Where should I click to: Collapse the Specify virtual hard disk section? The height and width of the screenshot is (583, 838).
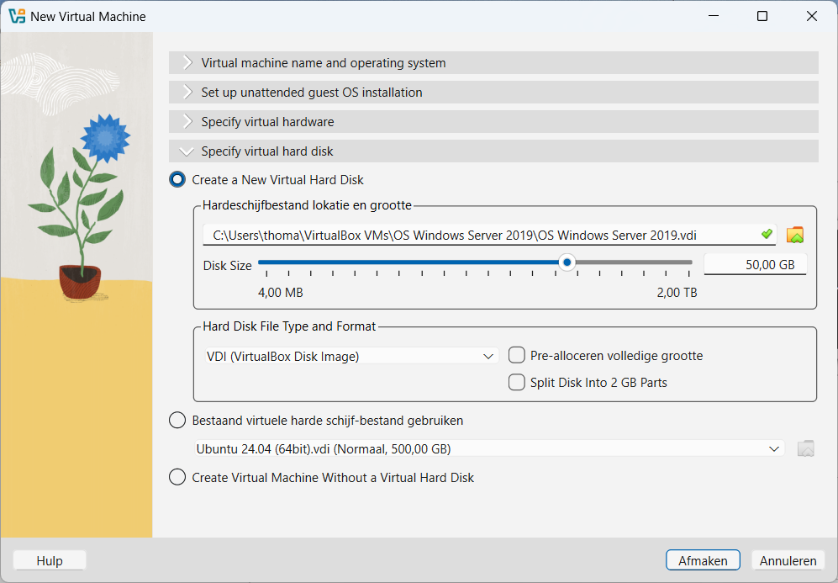[x=493, y=151]
